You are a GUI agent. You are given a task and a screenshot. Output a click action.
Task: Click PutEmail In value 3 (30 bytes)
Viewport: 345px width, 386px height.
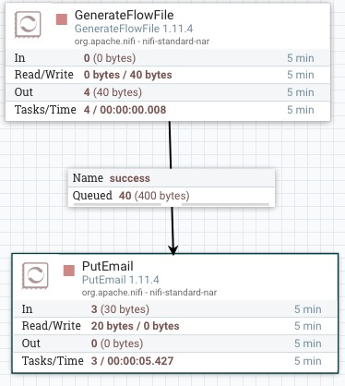click(x=120, y=309)
